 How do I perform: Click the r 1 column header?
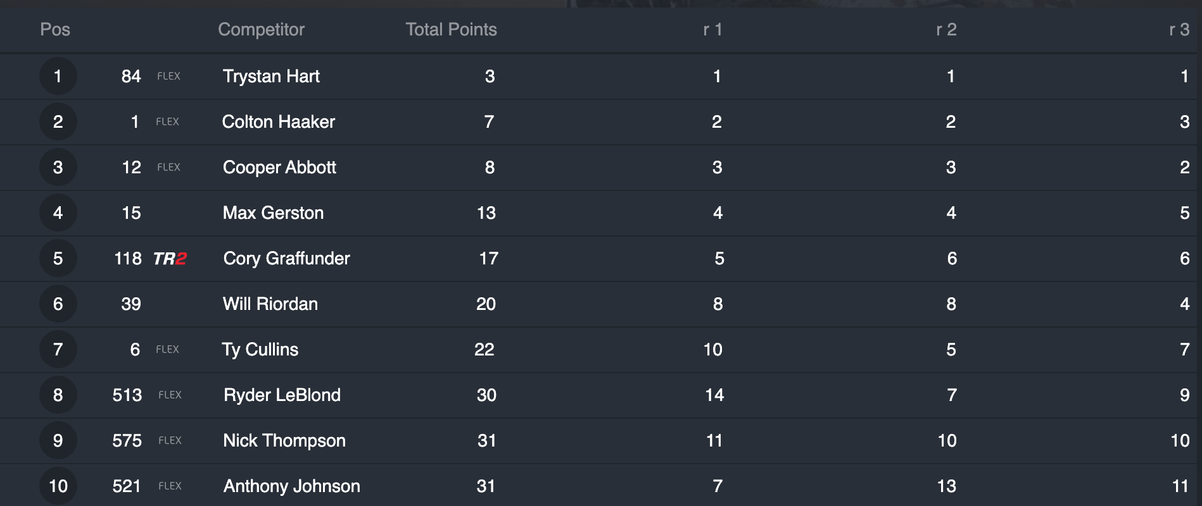pos(712,30)
